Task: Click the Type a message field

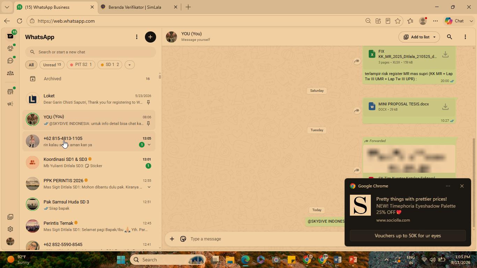Action: point(265,239)
